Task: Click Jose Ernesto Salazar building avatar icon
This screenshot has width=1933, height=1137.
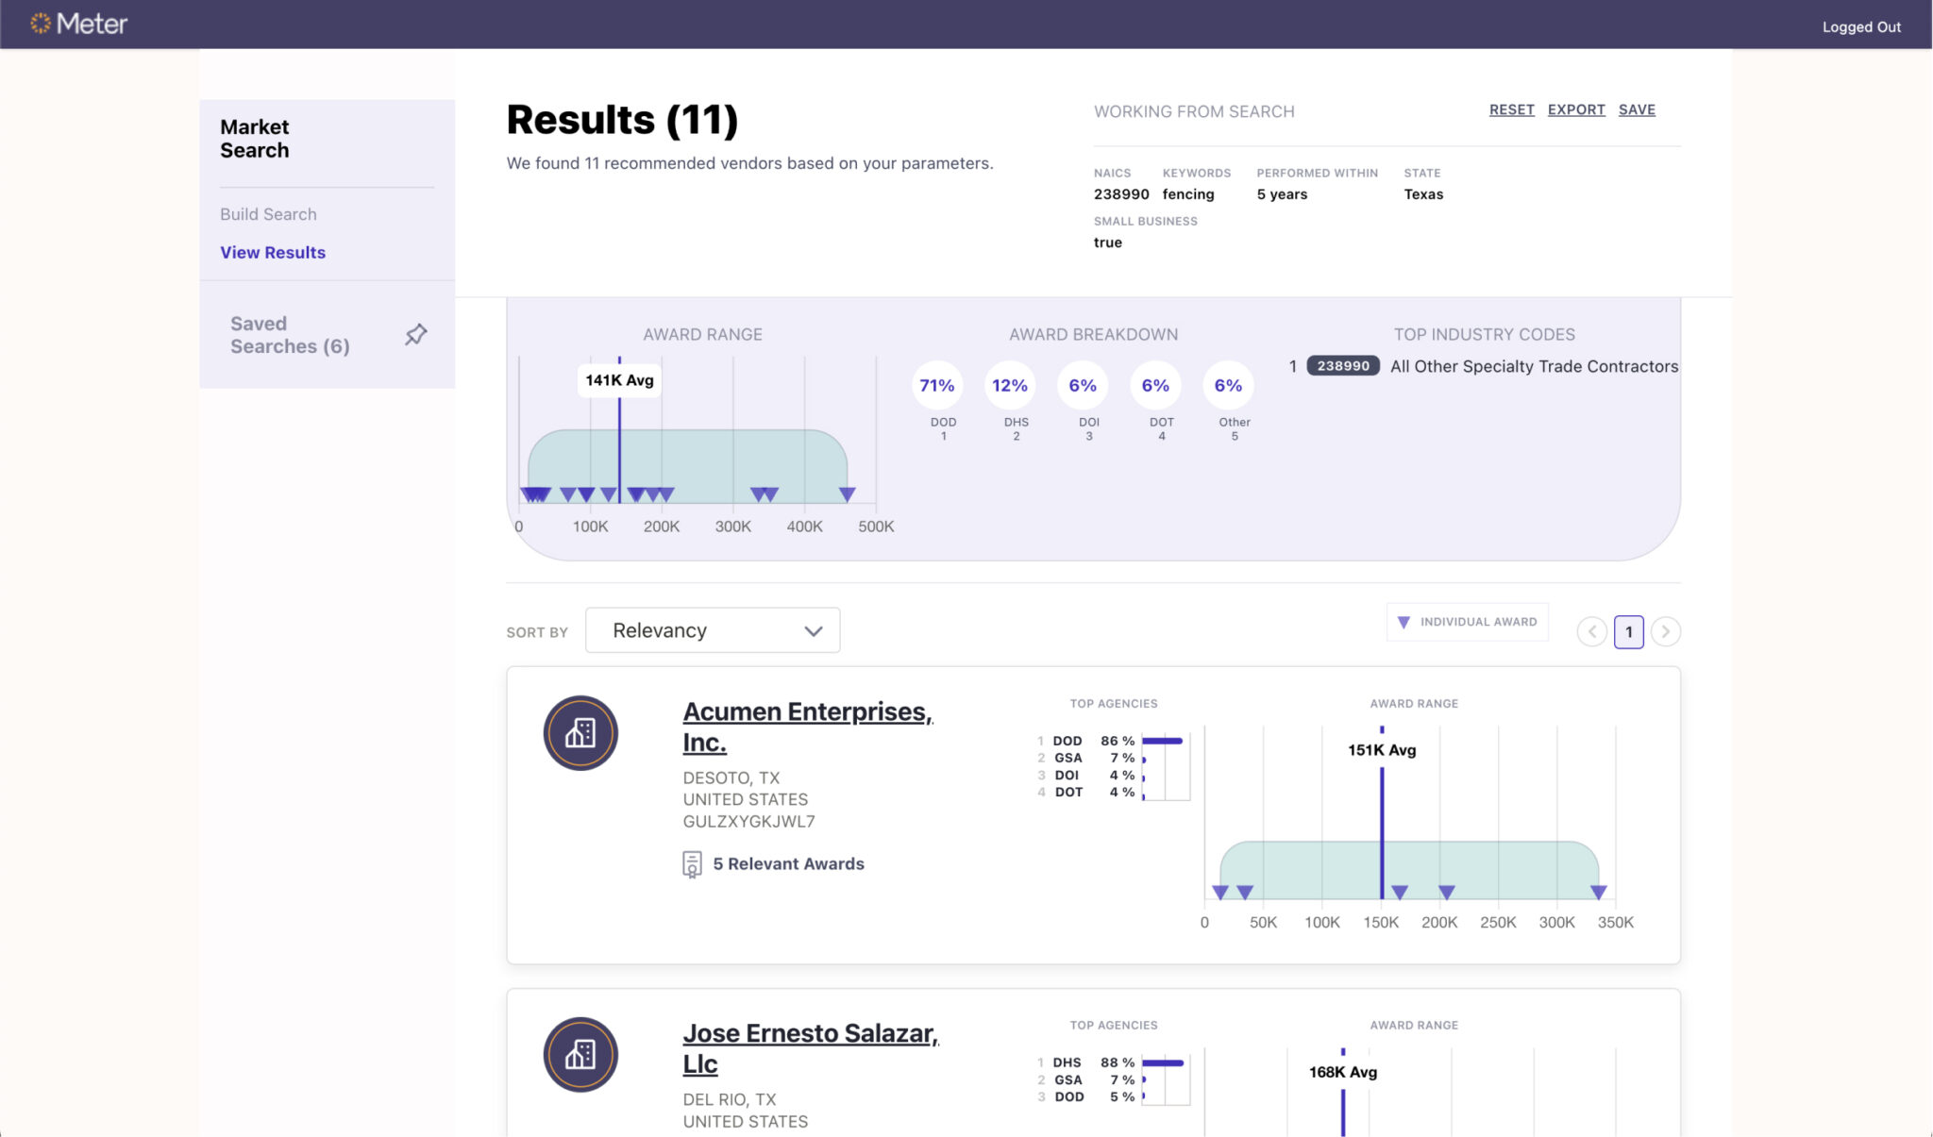Action: point(580,1055)
